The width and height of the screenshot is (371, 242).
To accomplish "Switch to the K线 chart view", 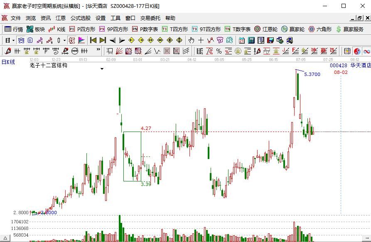I will (57, 29).
